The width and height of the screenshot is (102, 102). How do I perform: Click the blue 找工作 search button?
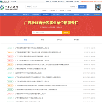coord(82,7)
